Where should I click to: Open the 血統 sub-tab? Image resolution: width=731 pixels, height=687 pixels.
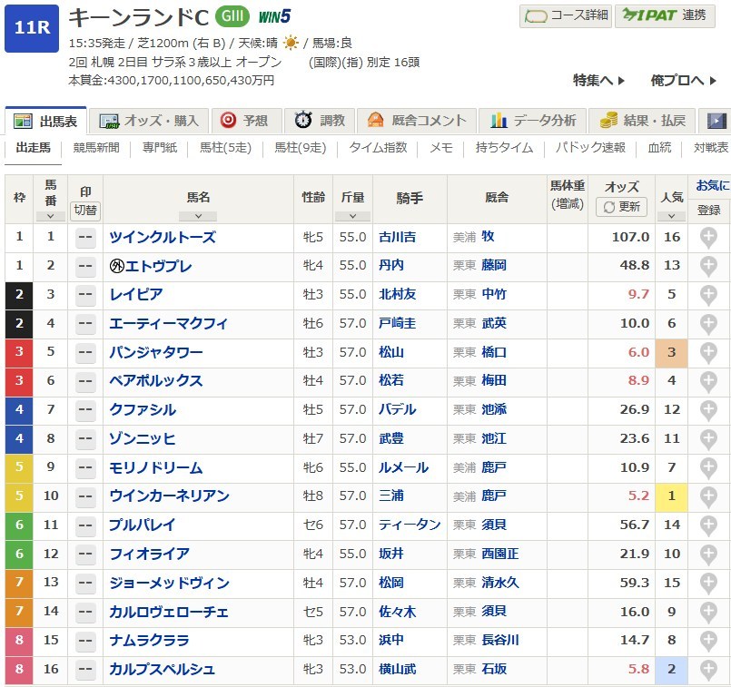pyautogui.click(x=659, y=148)
